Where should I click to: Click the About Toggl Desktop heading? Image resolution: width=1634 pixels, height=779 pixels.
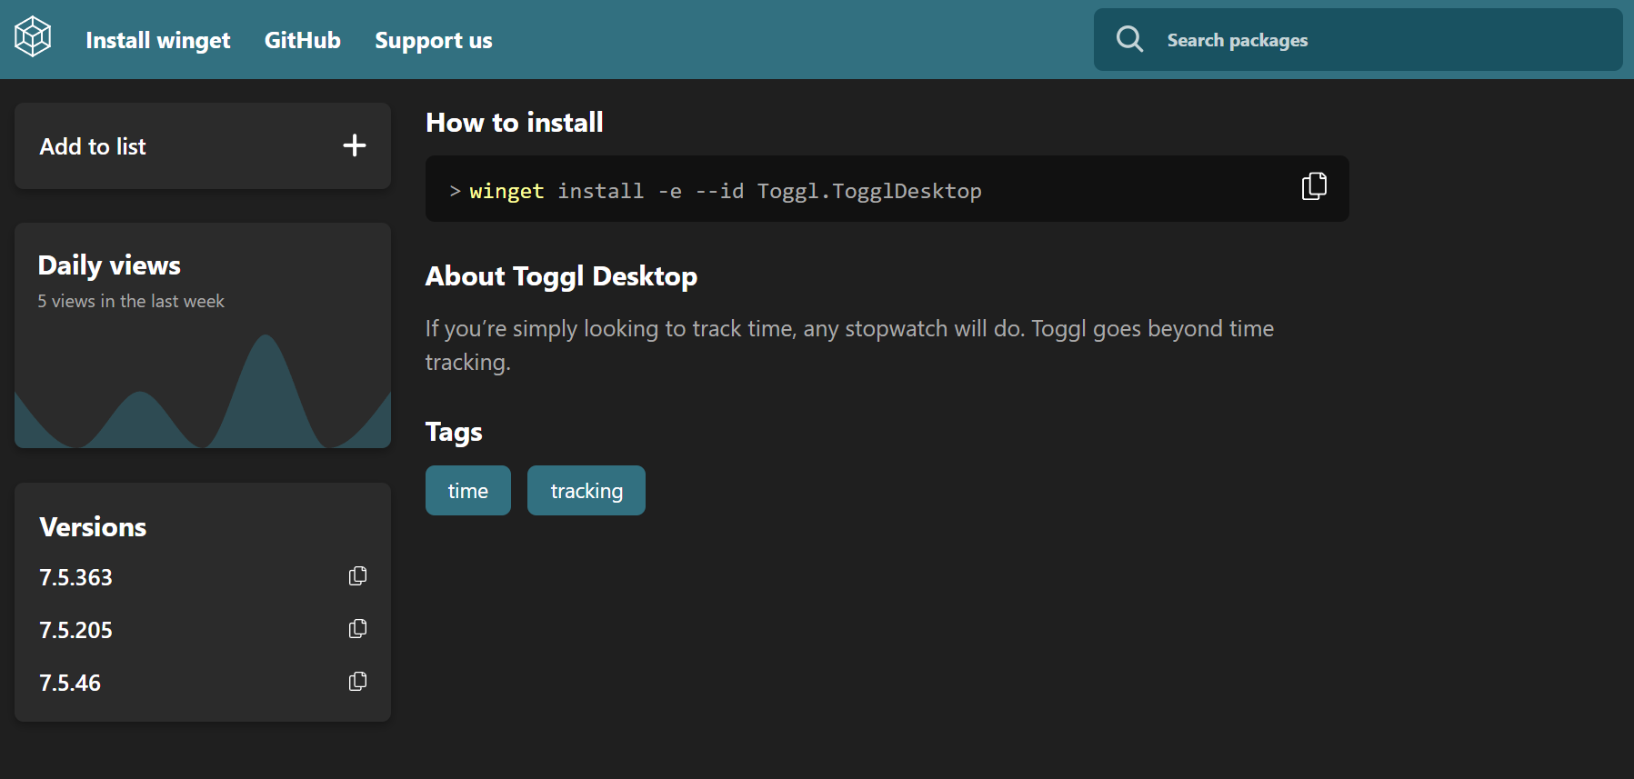[561, 276]
